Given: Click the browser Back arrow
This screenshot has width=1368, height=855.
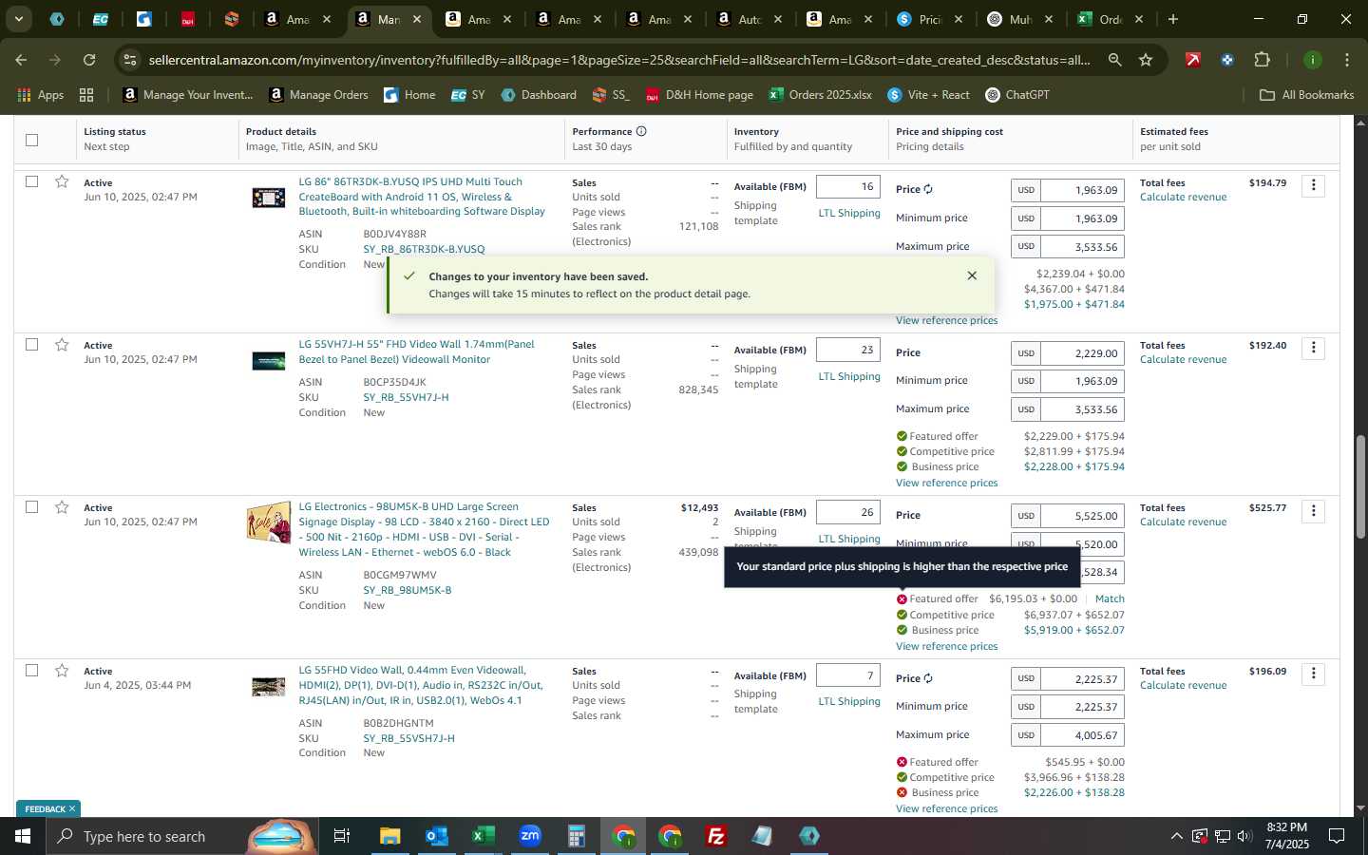Looking at the screenshot, I should tap(21, 60).
